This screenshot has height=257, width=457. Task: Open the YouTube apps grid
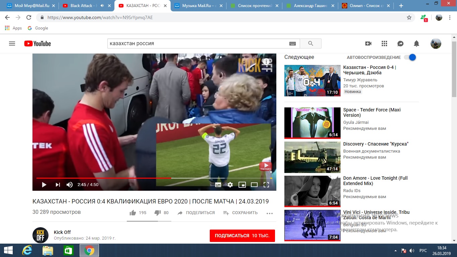click(x=384, y=44)
